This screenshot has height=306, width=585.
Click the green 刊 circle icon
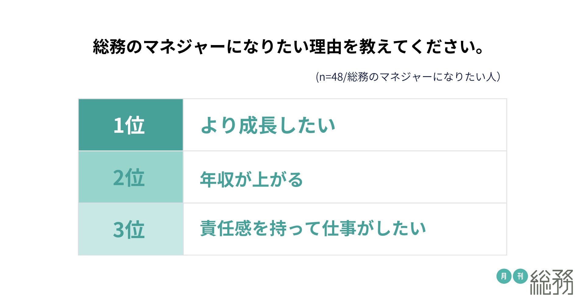click(x=520, y=276)
